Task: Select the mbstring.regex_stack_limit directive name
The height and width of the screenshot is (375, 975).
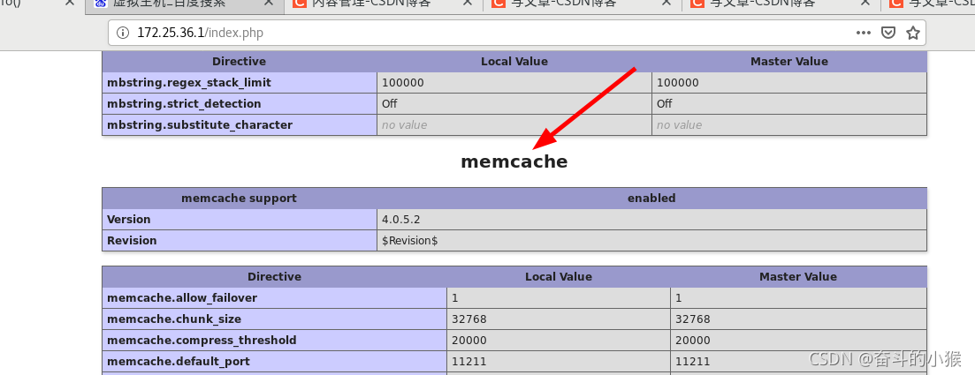Action: 189,83
